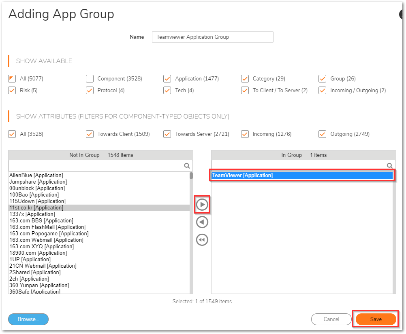The height and width of the screenshot is (334, 406).
Task: Uncheck the Towards Server (2721) checkbox
Action: tap(167, 134)
